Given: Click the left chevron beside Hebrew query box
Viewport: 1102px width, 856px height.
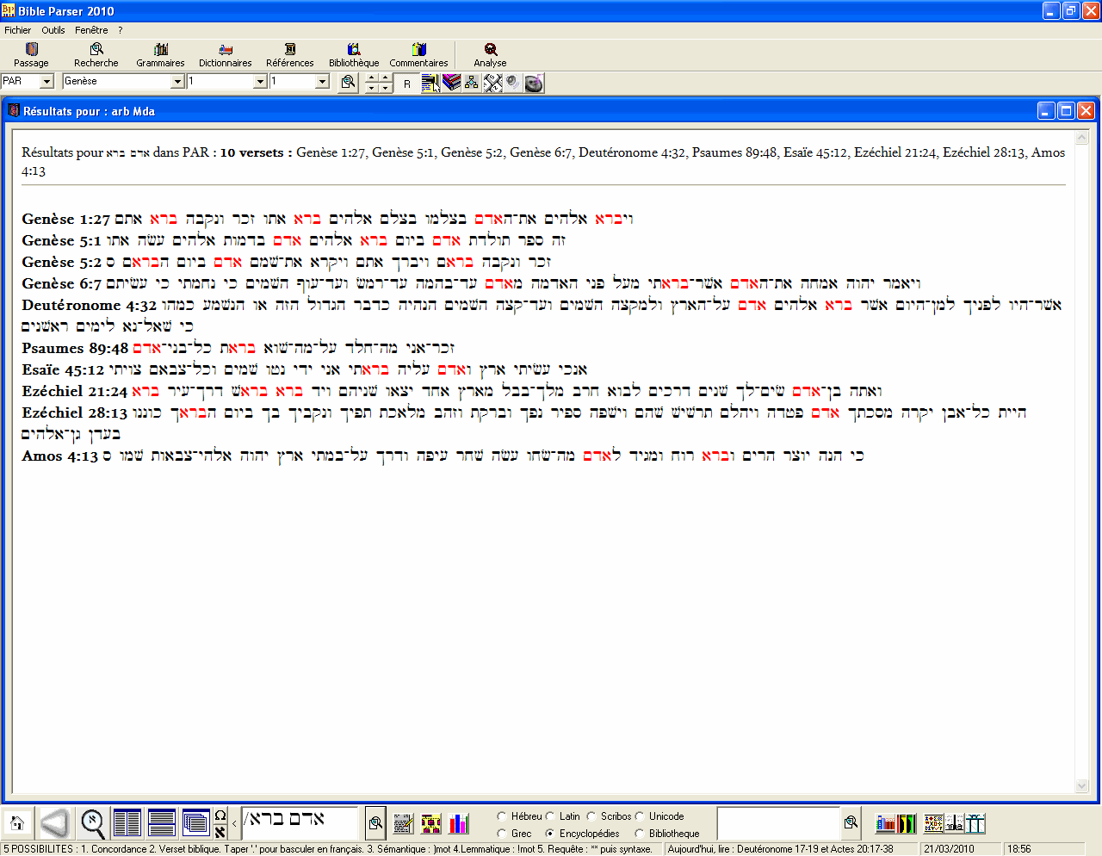Looking at the screenshot, I should click(x=234, y=823).
